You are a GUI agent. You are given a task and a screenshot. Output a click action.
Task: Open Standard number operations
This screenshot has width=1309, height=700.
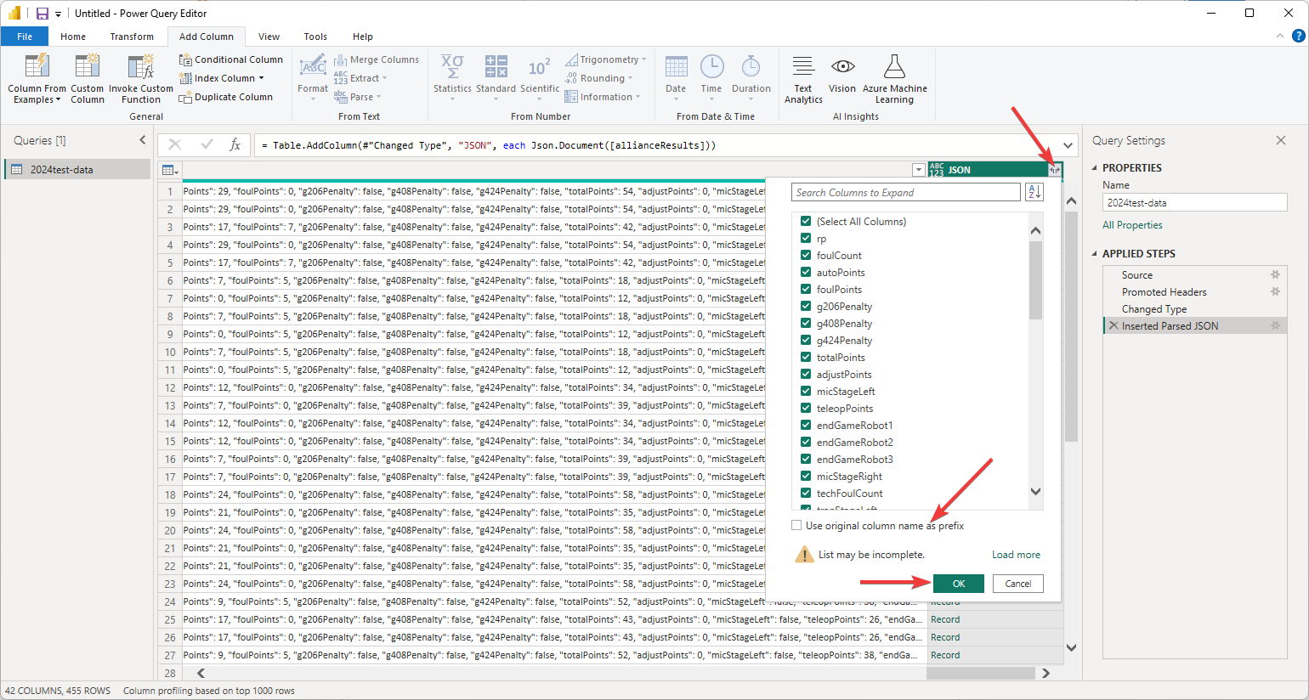[496, 78]
